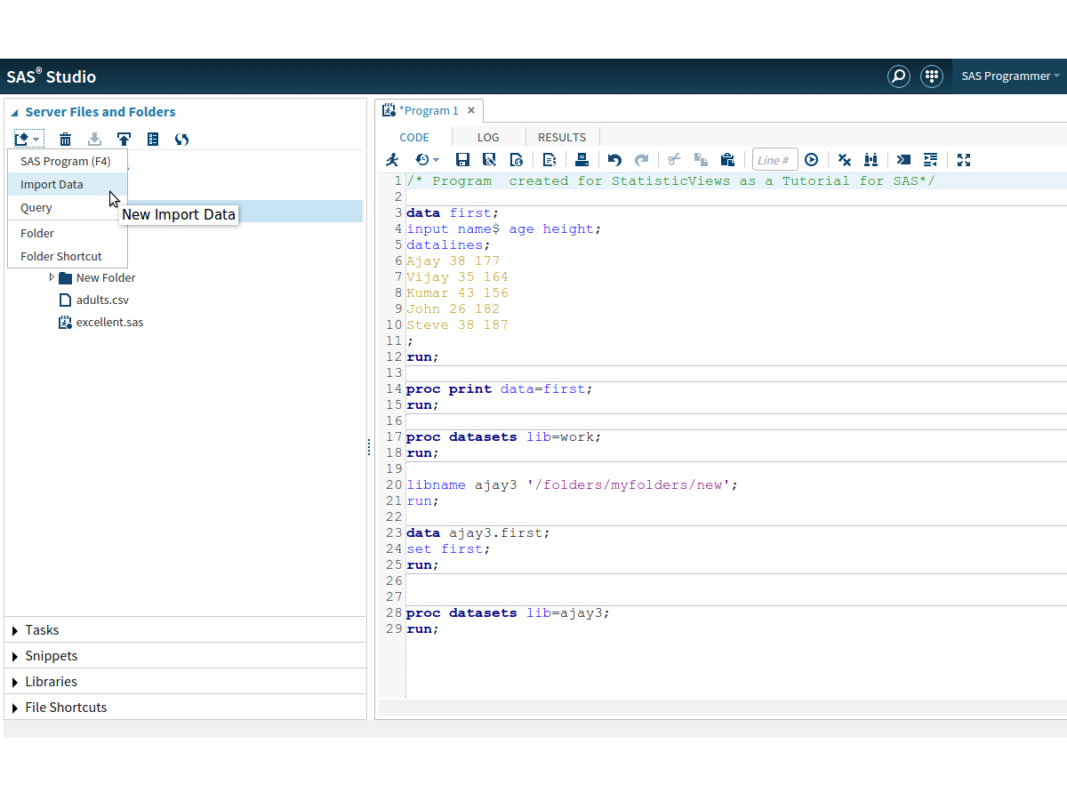
Task: Switch to the RESULTS tab
Action: click(561, 137)
